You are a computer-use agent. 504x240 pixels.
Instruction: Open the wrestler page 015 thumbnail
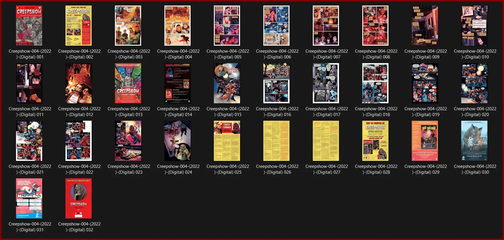[x=227, y=83]
